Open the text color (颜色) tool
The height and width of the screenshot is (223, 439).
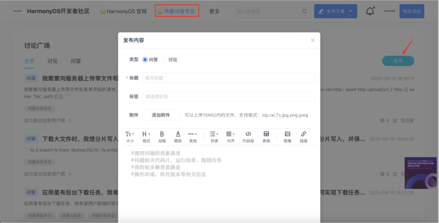point(178,137)
